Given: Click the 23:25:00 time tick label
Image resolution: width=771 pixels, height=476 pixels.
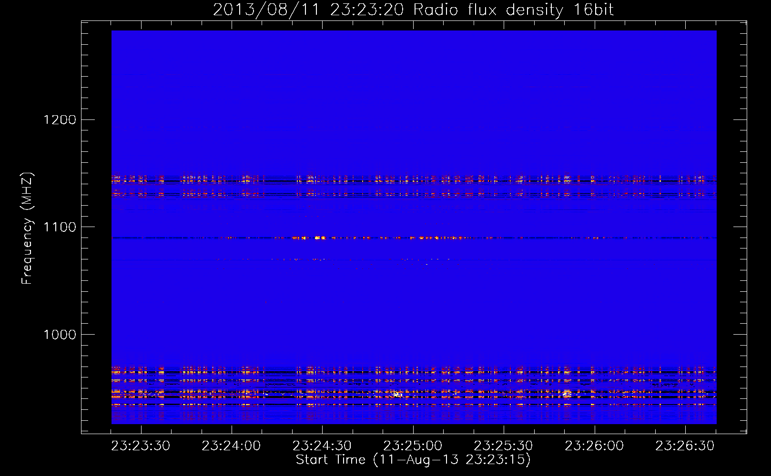Looking at the screenshot, I should [413, 446].
